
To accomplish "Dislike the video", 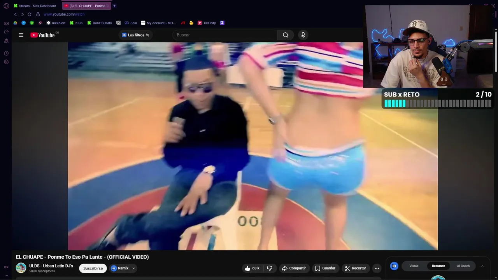I will pyautogui.click(x=270, y=268).
